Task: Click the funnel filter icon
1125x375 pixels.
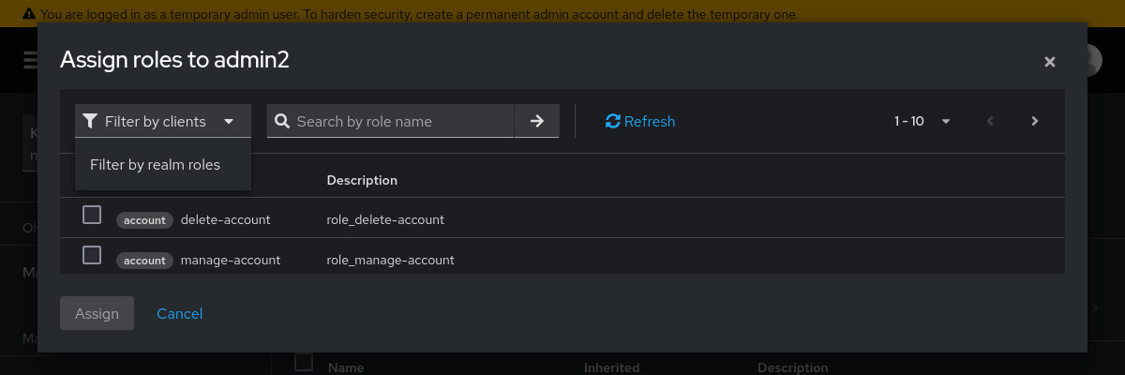Action: pos(90,121)
